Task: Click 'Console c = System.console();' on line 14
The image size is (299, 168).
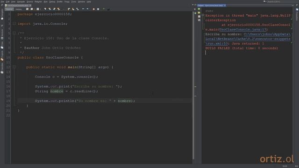Action: click(66, 77)
